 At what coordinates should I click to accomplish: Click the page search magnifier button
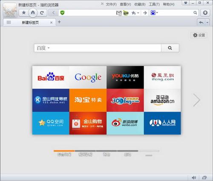pos(170,48)
